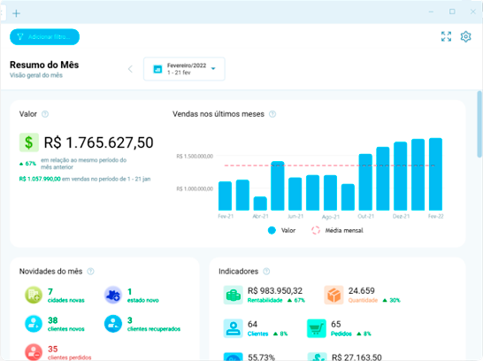Show help for Novidades do mês

point(90,272)
